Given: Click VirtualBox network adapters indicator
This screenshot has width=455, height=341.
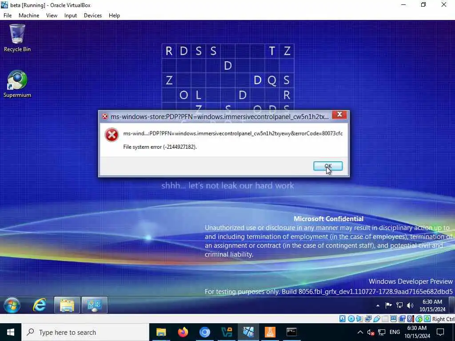Looking at the screenshot, I should coord(368,319).
